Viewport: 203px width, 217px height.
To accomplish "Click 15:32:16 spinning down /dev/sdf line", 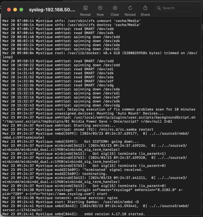I will click(x=61, y=97).
